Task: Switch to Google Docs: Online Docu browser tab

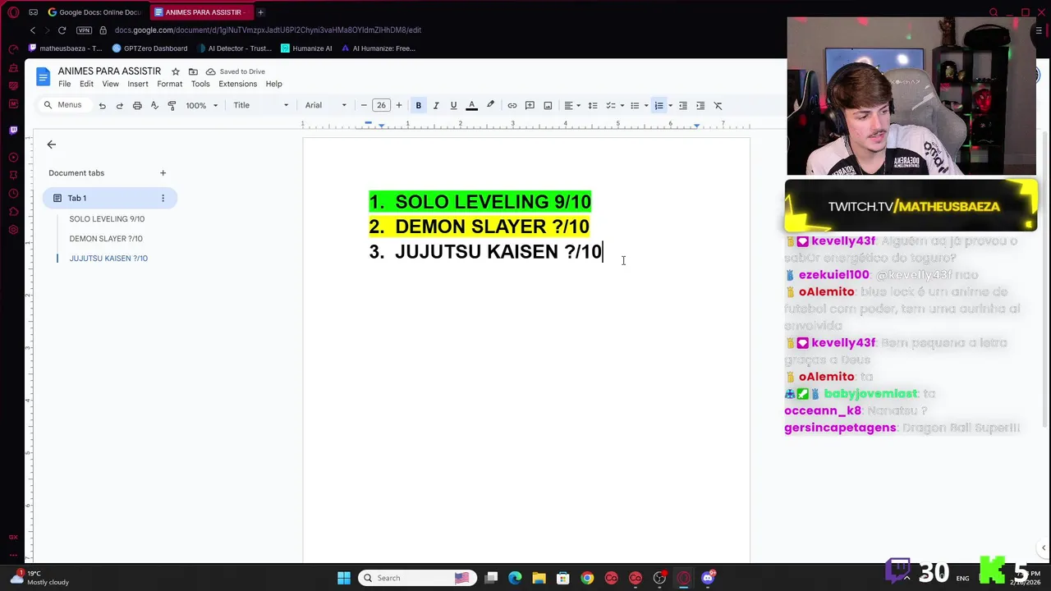Action: [94, 12]
